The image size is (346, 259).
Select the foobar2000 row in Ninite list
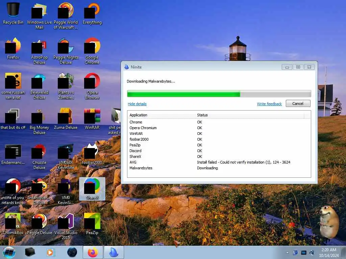pos(219,139)
